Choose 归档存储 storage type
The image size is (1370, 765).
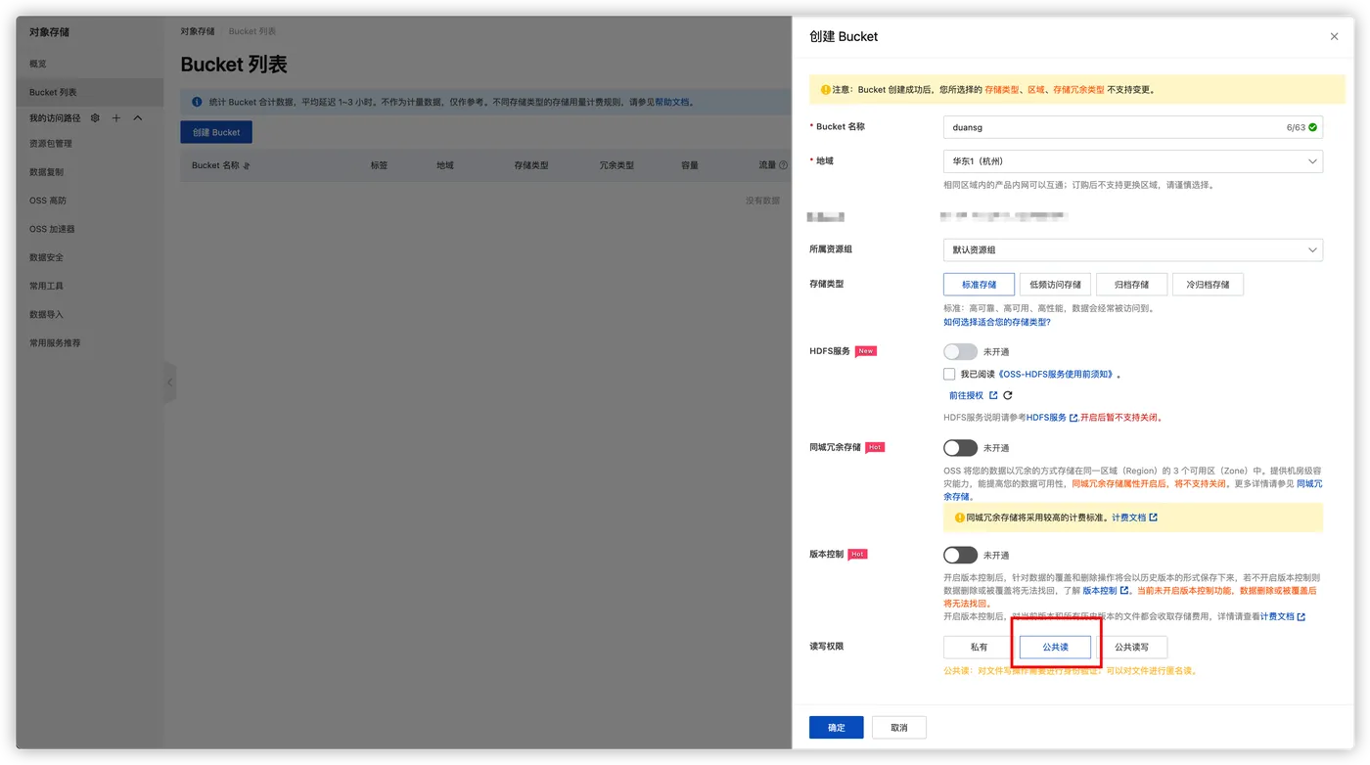1132,285
